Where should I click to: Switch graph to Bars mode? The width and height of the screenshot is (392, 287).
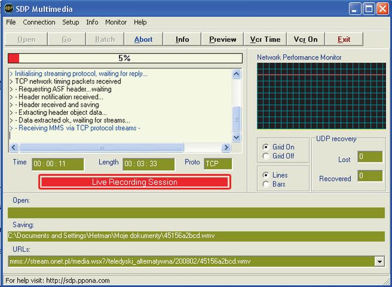(267, 184)
